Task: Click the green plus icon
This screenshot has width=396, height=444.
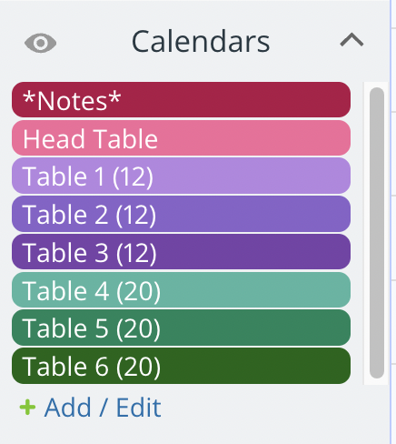Action: pos(27,407)
